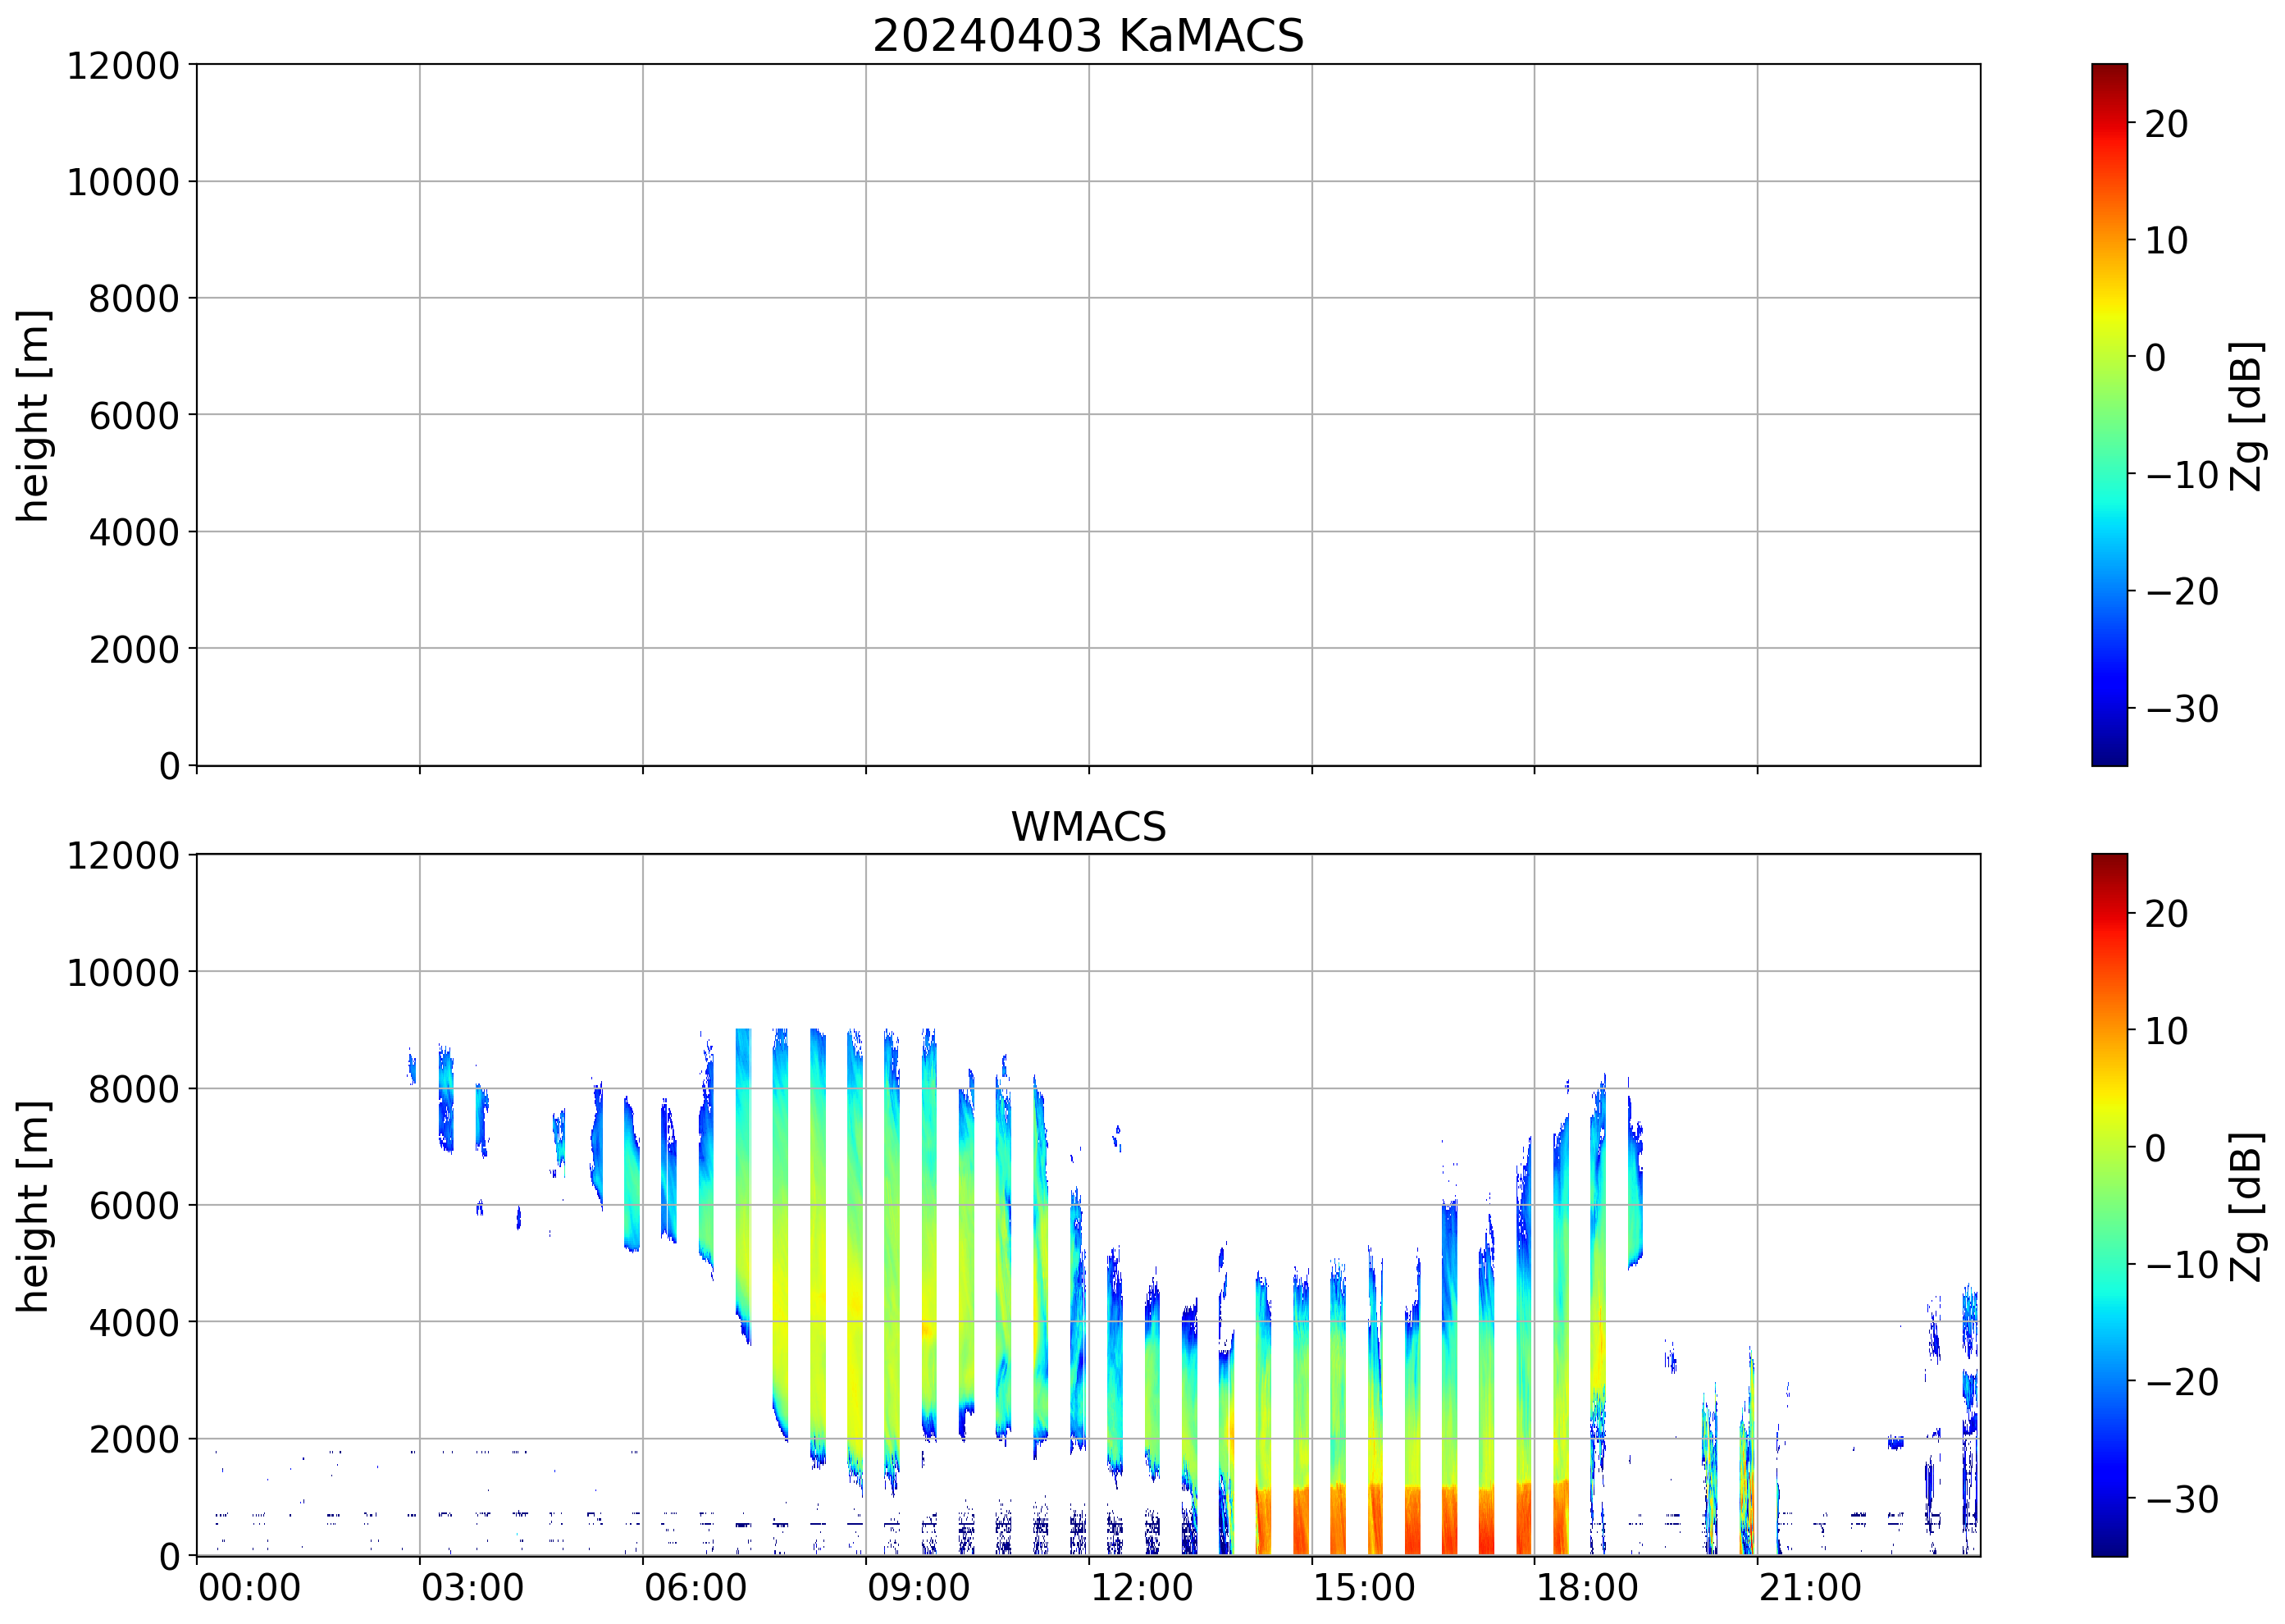
Task: Click the 21:00 time axis label
Action: [1810, 1588]
